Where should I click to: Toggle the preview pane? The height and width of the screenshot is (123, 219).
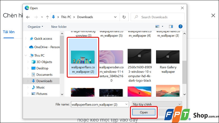point(171,26)
